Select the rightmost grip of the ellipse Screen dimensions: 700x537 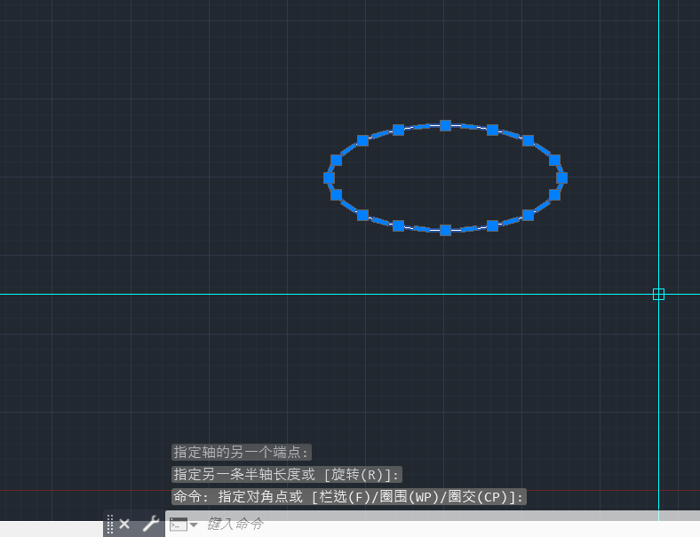[561, 178]
